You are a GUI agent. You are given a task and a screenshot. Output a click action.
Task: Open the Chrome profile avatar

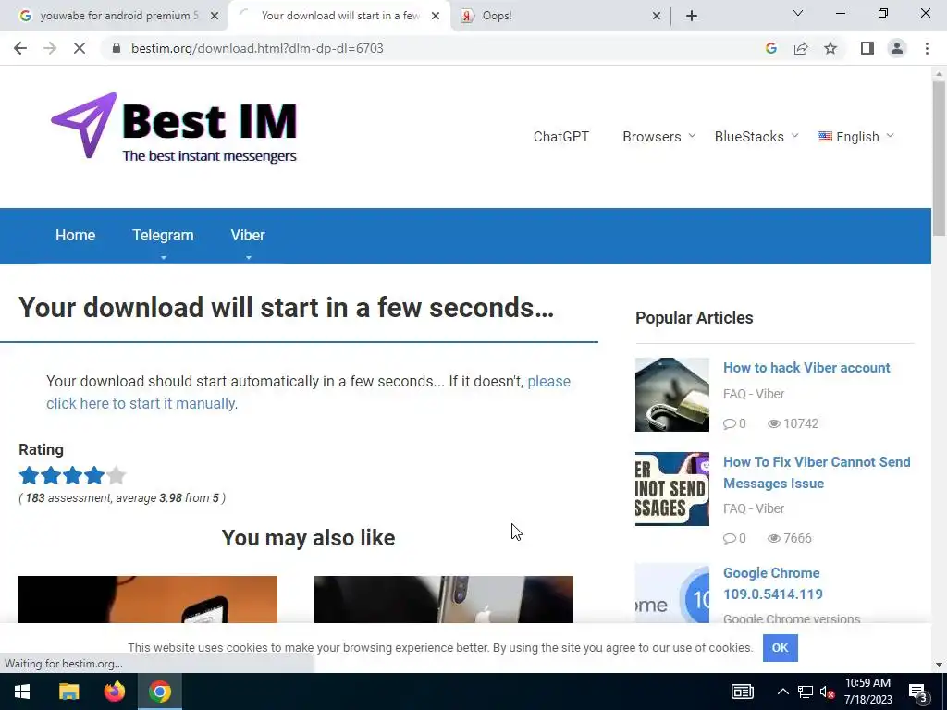[897, 48]
